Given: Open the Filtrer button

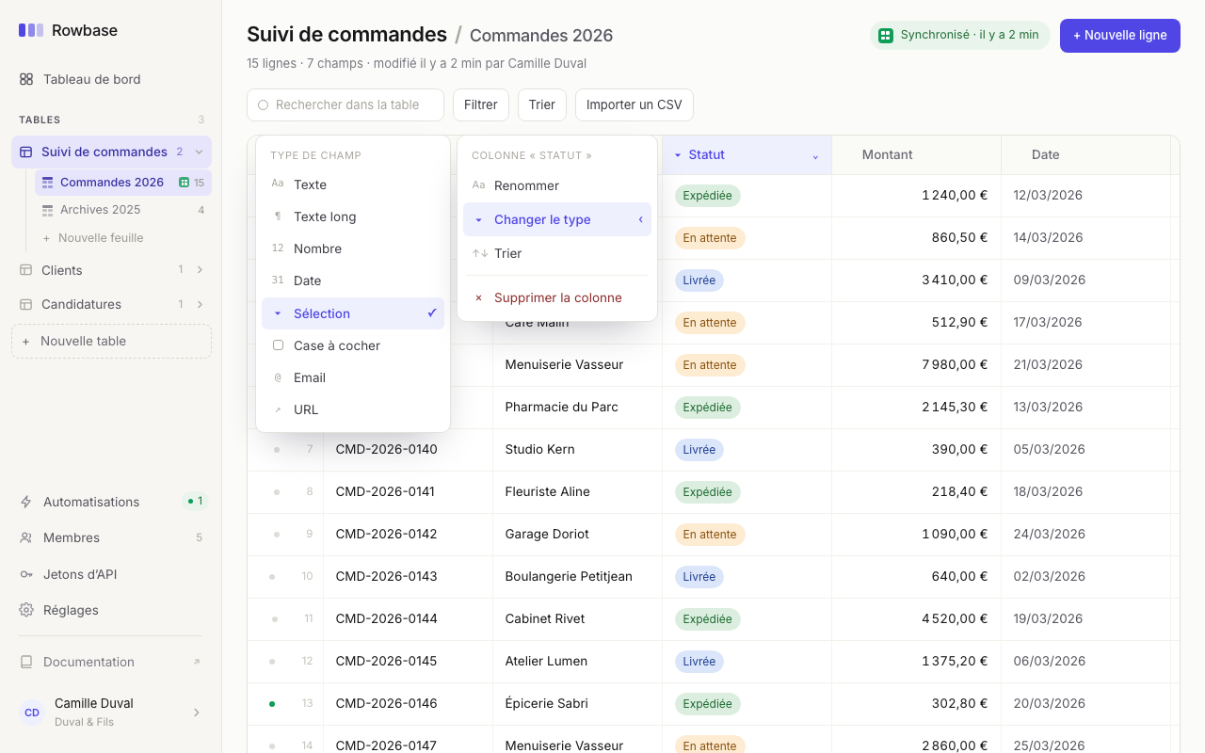Looking at the screenshot, I should (x=481, y=105).
